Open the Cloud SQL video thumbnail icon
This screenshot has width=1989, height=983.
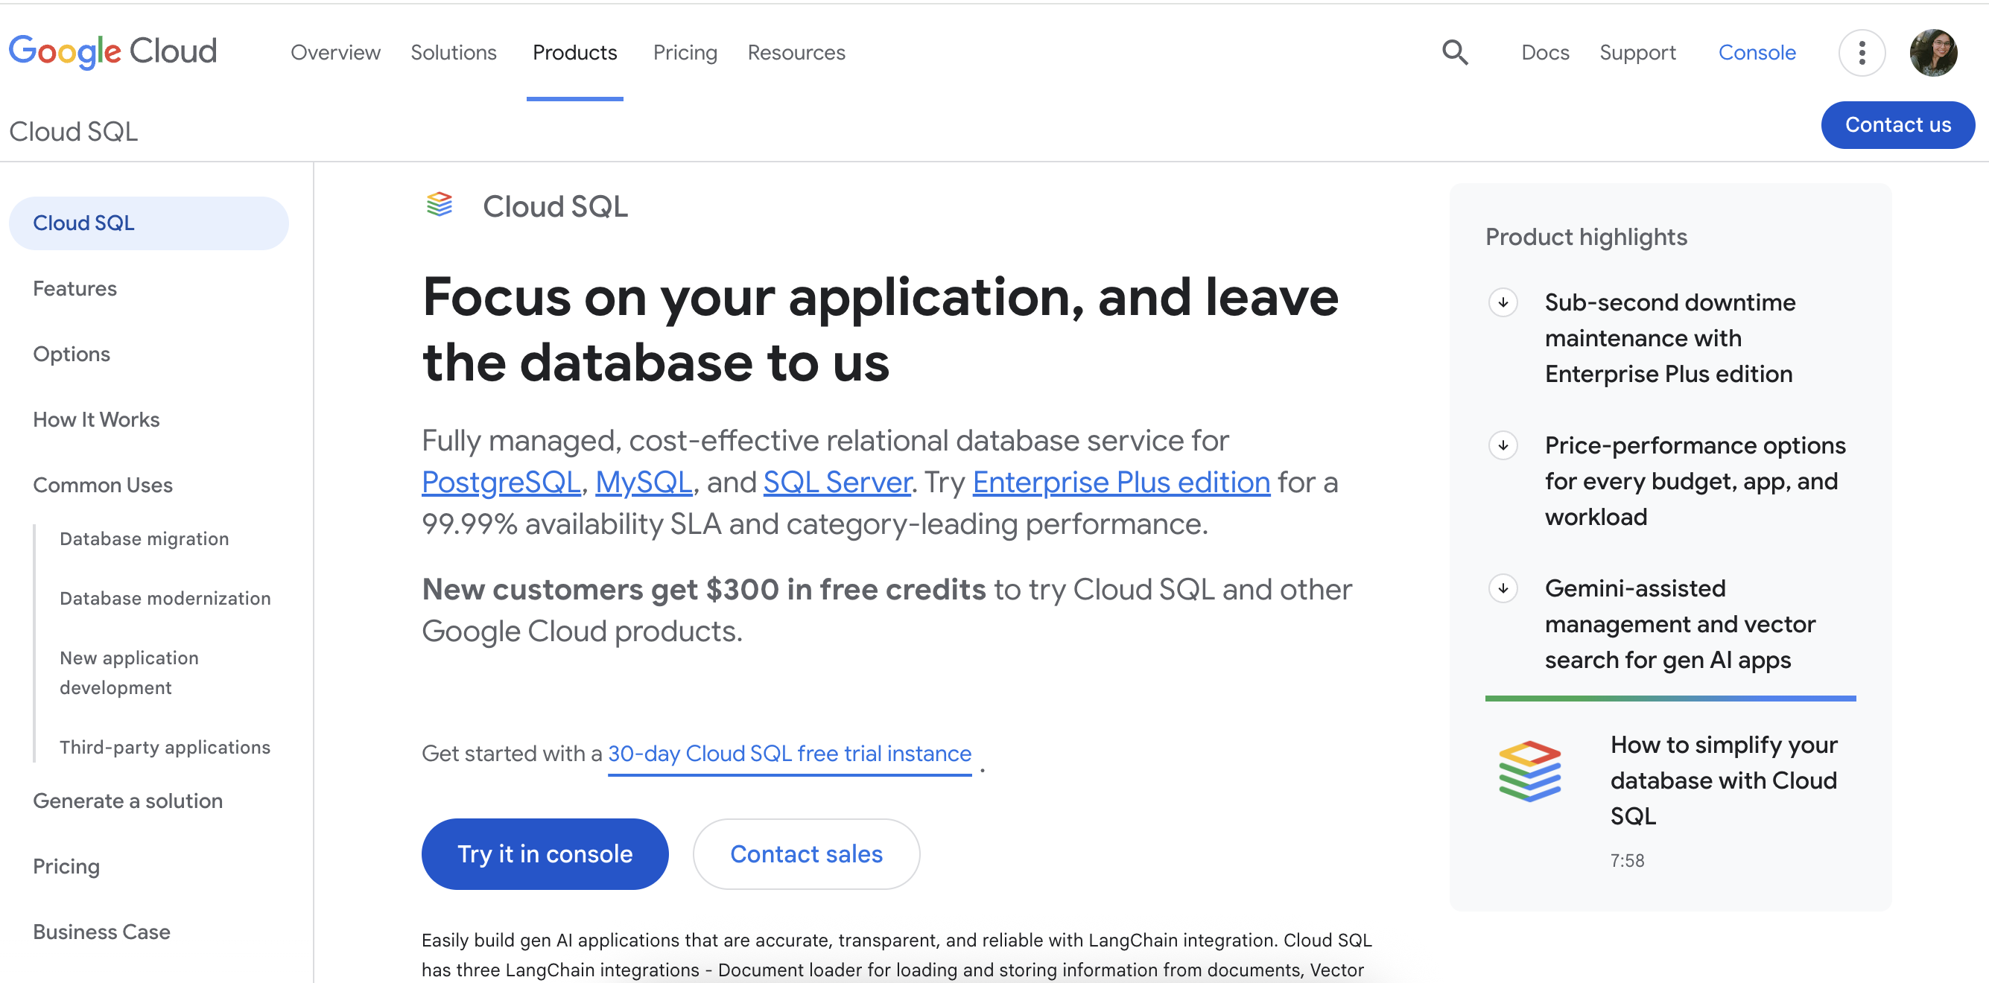[1529, 772]
